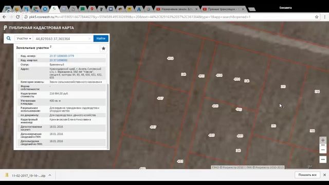Viewport: 329px width, 185px height.
Task: Click the Дата постановки на учет date
Action: pos(56,127)
